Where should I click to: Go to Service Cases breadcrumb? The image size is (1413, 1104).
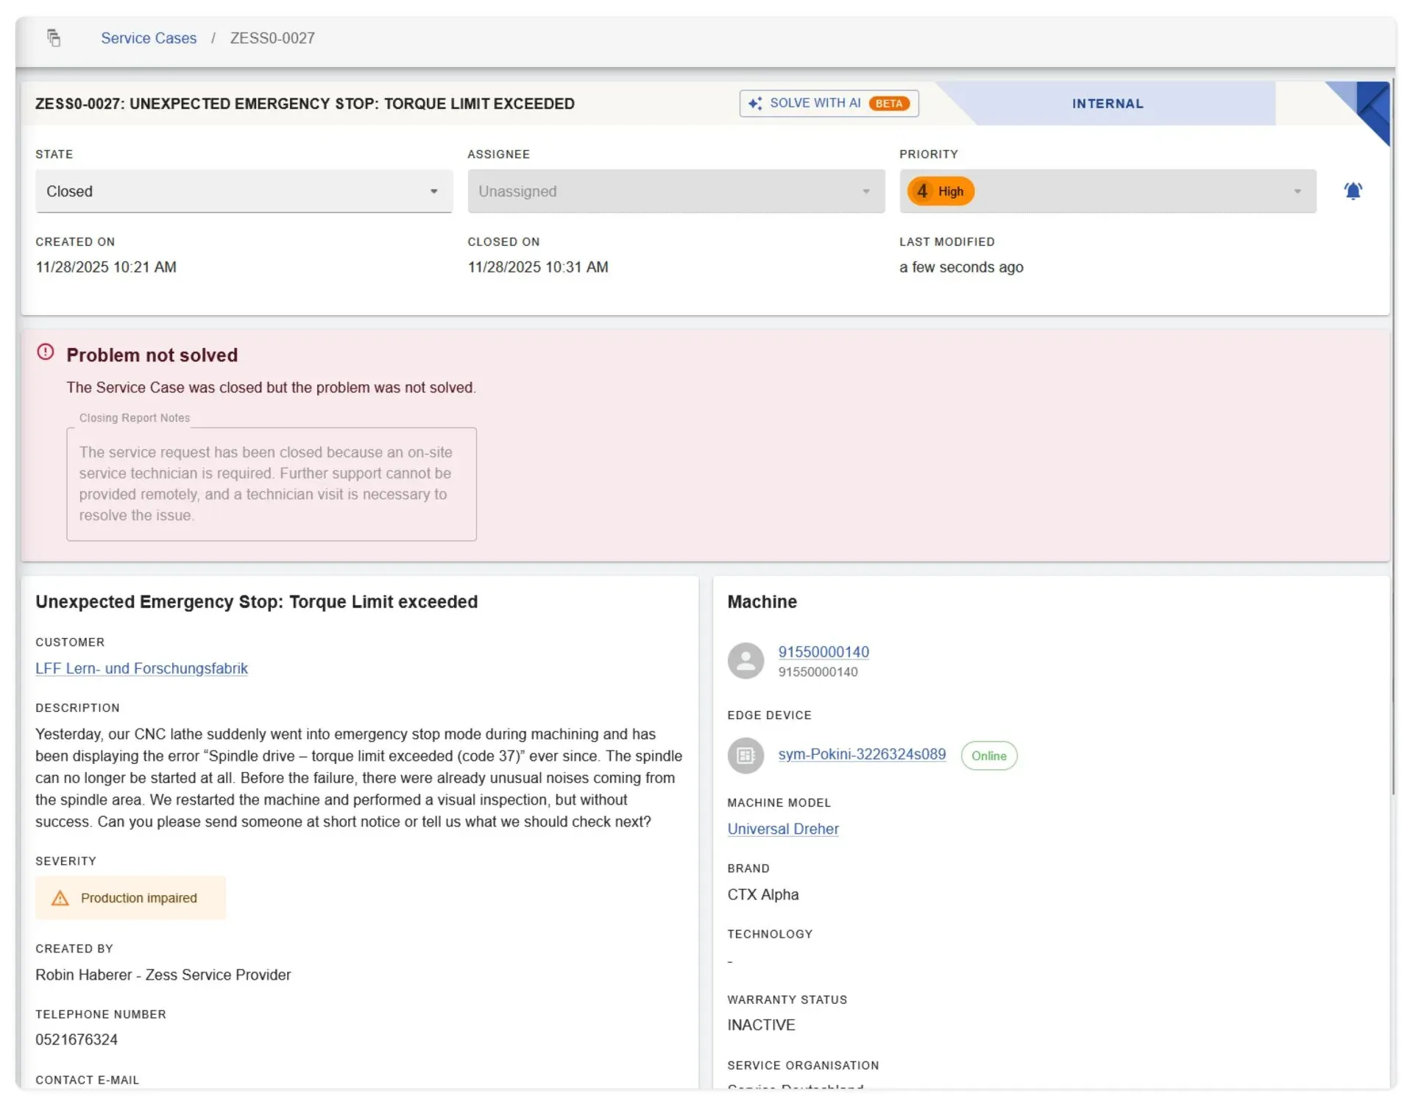pyautogui.click(x=149, y=38)
